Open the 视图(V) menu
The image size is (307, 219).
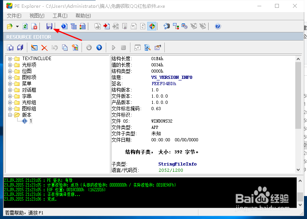37,16
